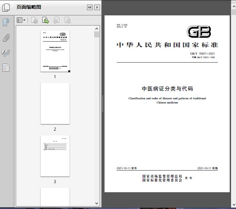The height and width of the screenshot is (209, 236).
Task: Click the thumbnail panel scroll down arrow
Action: pos(96,203)
